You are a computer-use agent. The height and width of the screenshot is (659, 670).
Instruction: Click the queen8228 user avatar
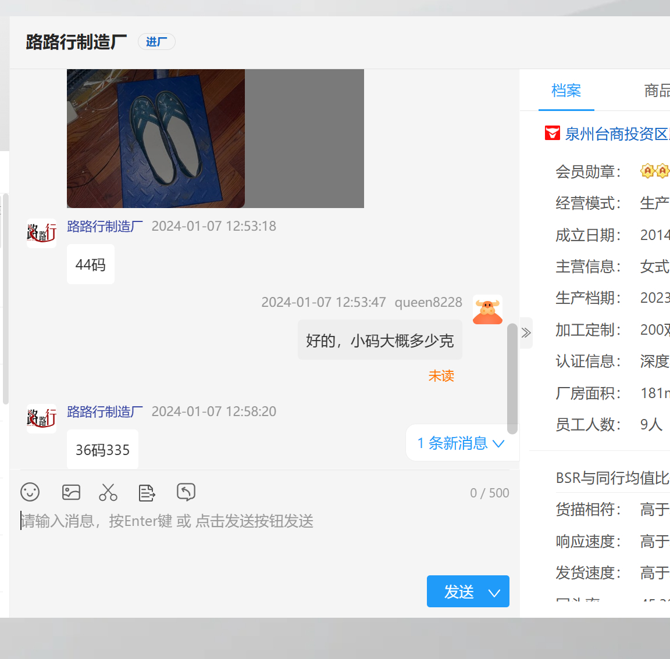pos(487,310)
